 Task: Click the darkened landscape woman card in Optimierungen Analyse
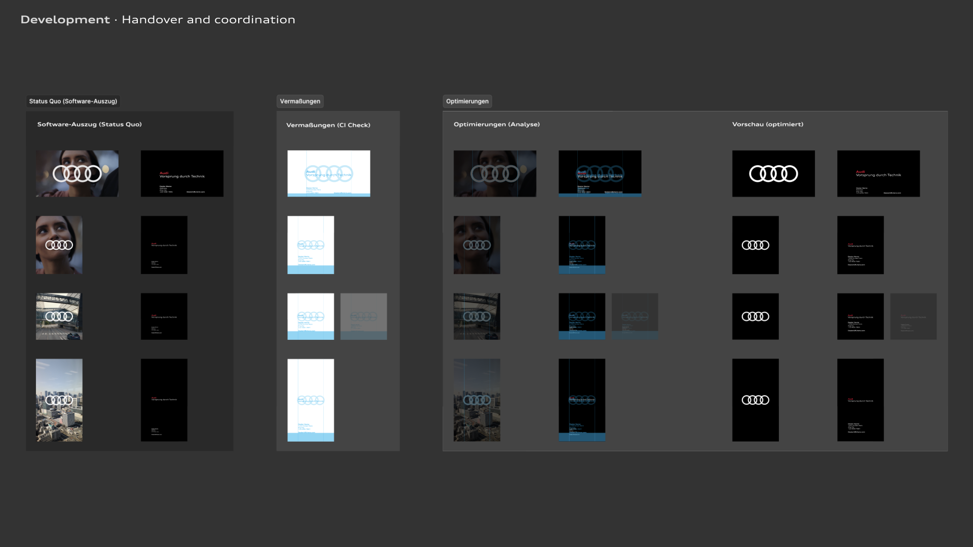[x=495, y=174]
